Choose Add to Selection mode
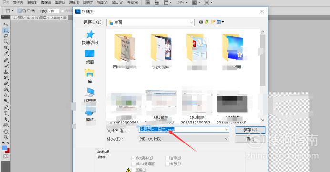330x172 pixels. point(24,11)
